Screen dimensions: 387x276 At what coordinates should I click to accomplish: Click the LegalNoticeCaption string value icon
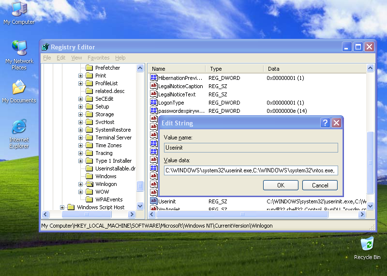tap(153, 86)
